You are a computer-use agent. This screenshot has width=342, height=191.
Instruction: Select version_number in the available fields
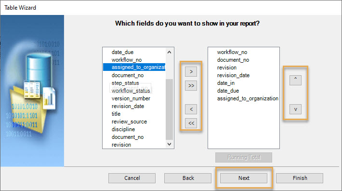(131, 98)
